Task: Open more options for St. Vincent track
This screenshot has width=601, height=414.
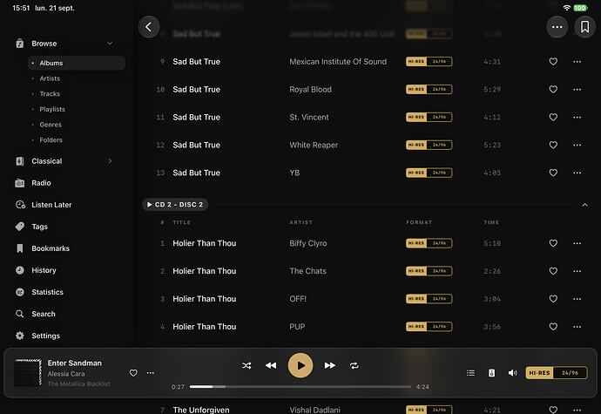Action: pyautogui.click(x=577, y=118)
